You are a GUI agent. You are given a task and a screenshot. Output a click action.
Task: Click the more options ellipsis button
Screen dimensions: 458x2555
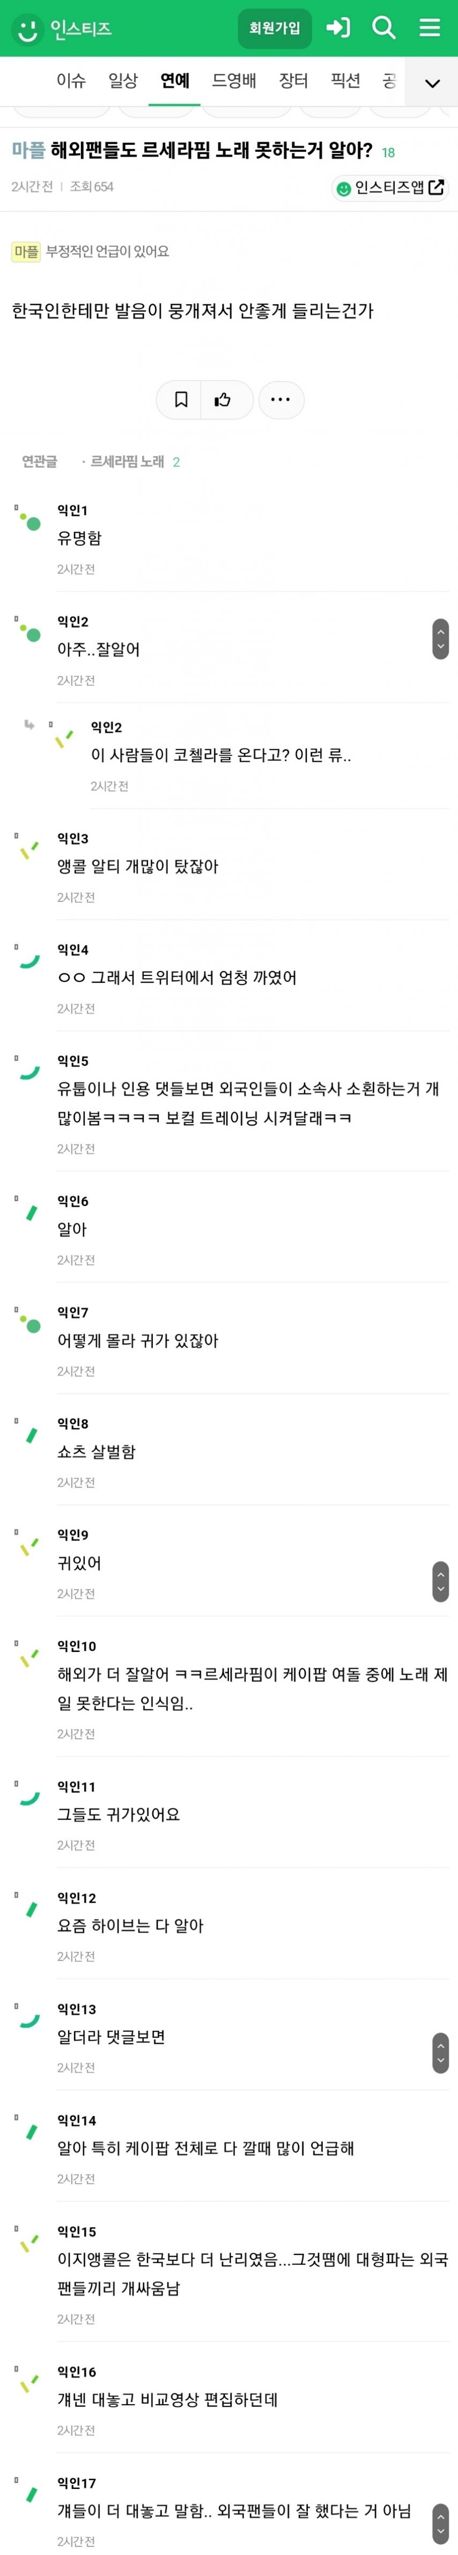click(280, 400)
